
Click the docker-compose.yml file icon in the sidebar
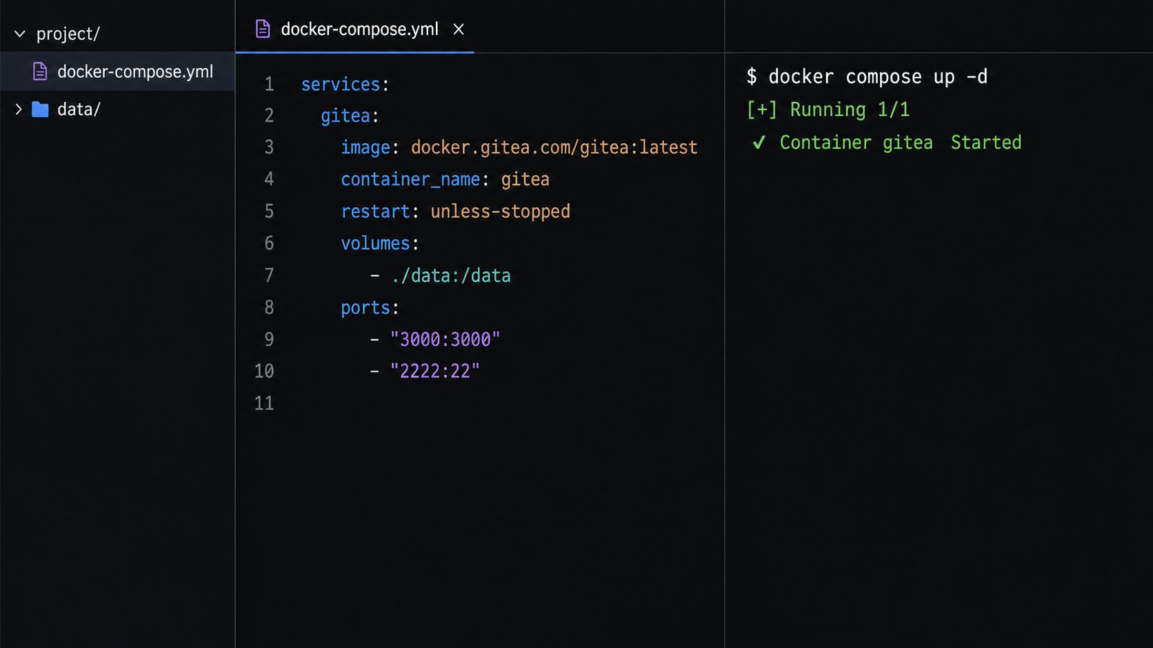(x=40, y=72)
